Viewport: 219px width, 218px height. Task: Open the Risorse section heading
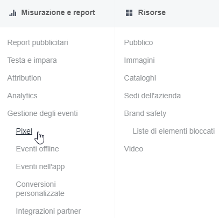(152, 12)
